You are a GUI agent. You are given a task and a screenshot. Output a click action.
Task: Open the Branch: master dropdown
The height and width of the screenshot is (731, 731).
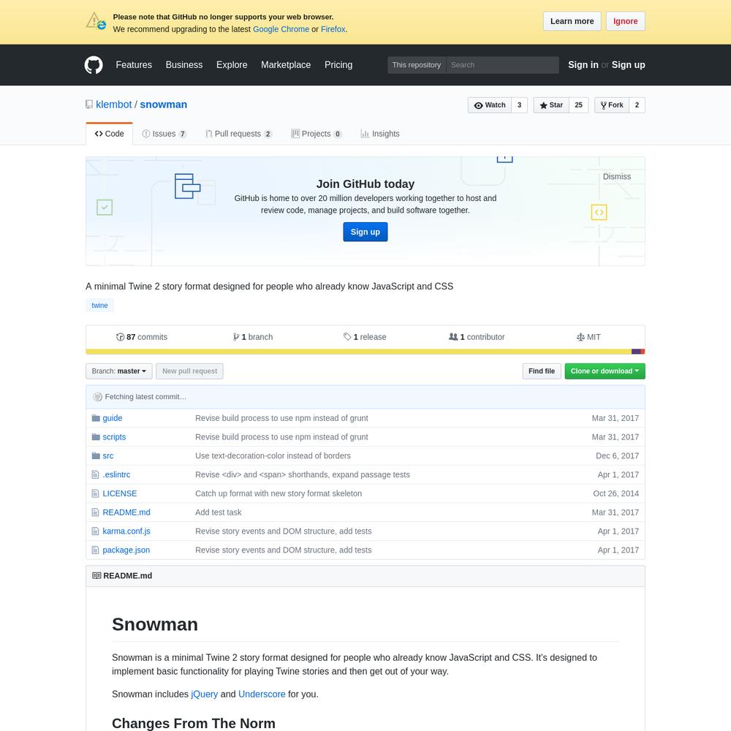119,371
